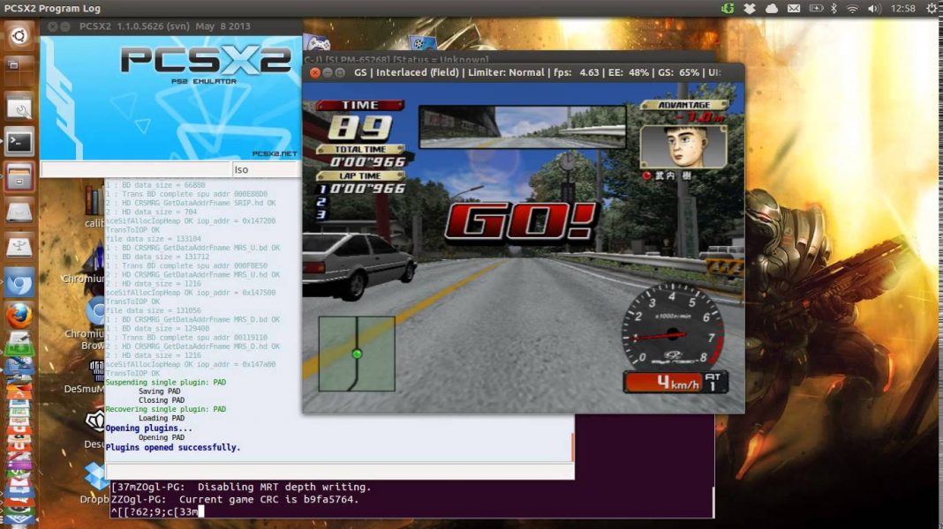Open the Files manager in the launcher
Screen dimensions: 943x529
pos(19,177)
